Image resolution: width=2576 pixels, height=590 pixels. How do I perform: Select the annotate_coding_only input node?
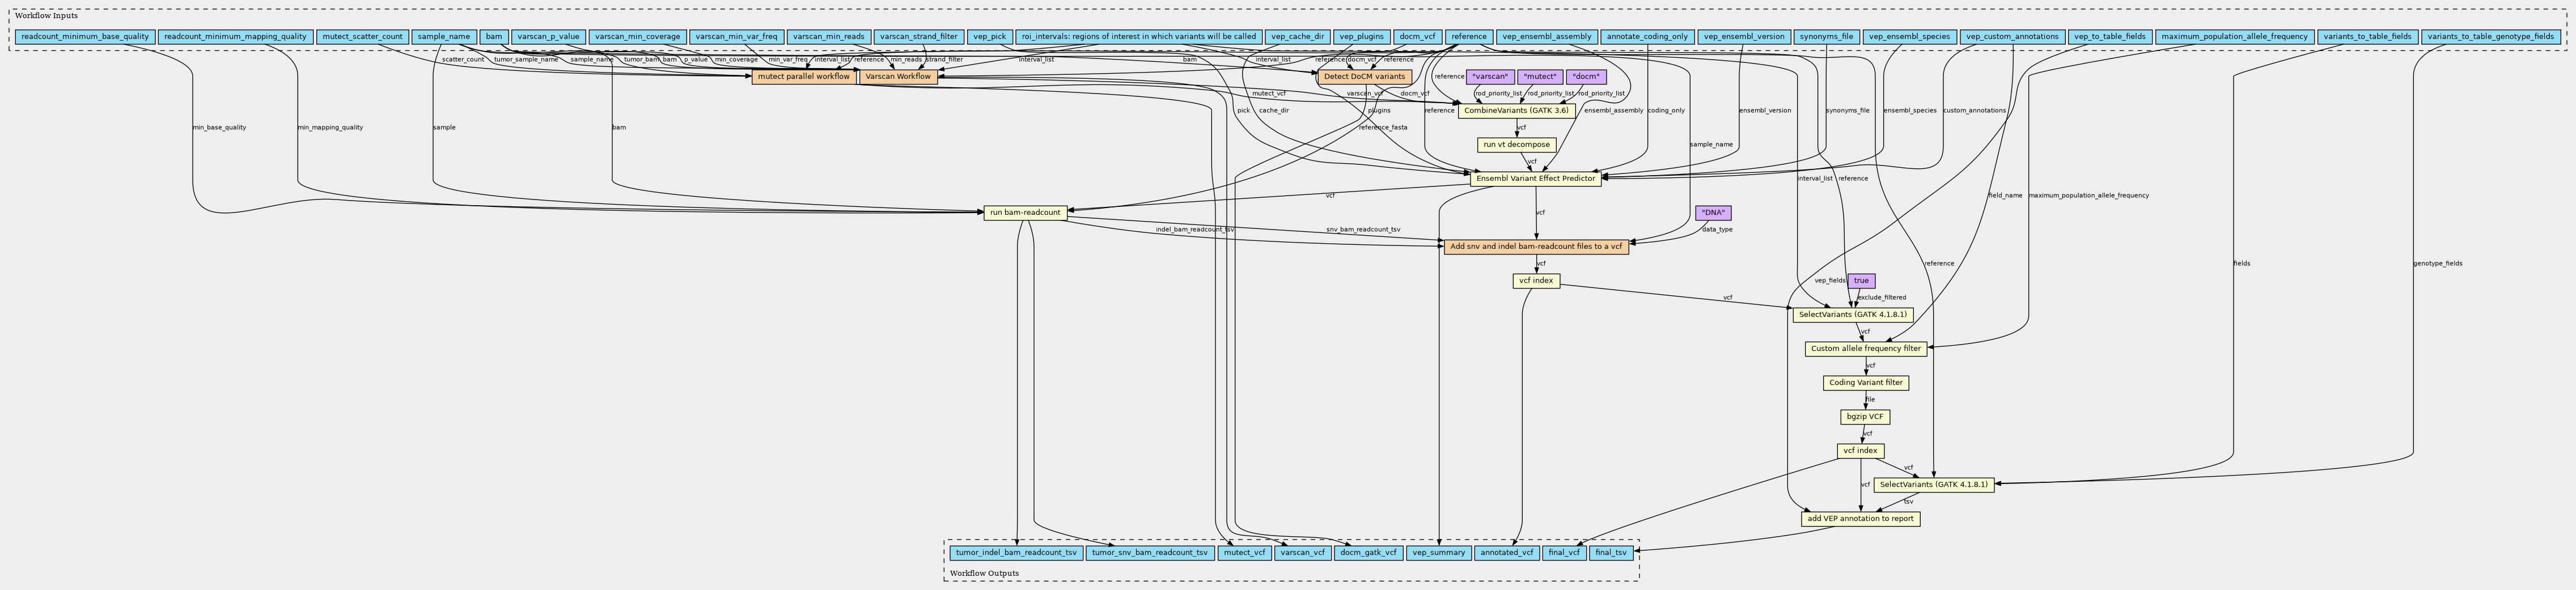tap(1647, 37)
